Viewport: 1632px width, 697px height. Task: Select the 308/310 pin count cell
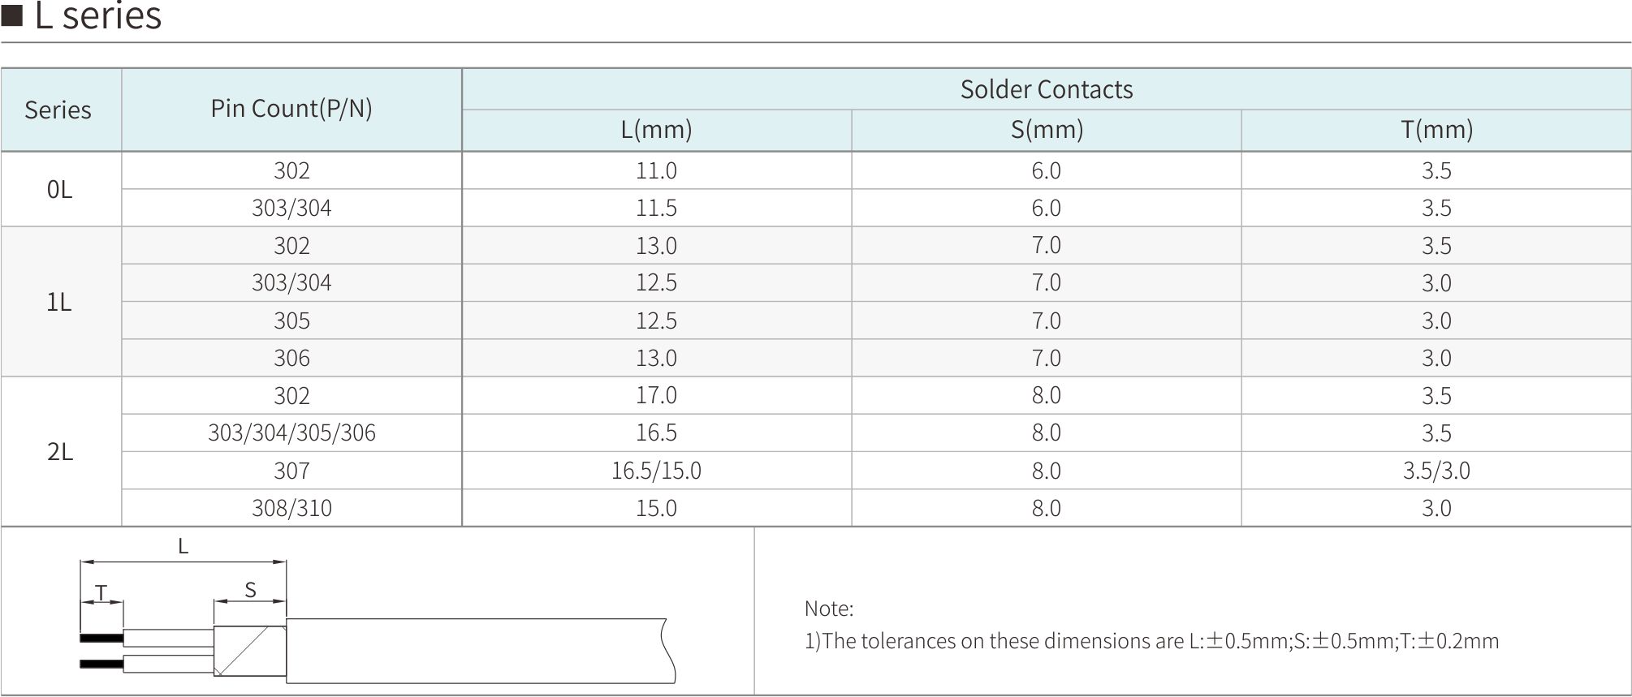tap(291, 508)
